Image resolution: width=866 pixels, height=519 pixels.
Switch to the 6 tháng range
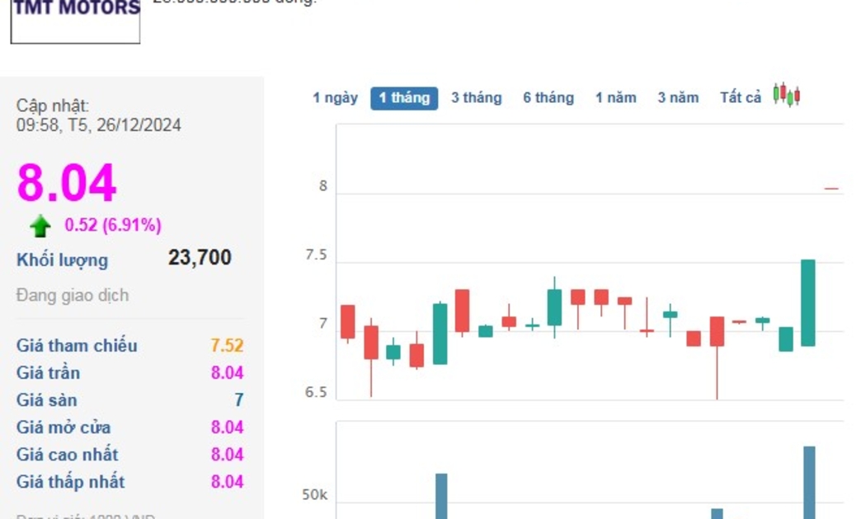point(548,98)
